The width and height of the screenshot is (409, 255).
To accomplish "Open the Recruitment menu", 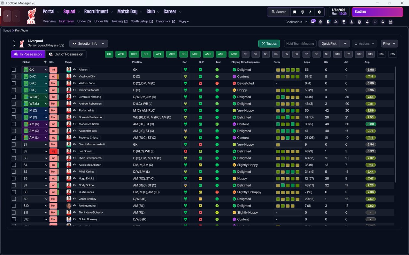I will [x=99, y=12].
